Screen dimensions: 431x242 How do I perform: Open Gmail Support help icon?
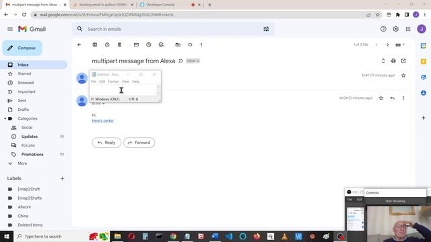[x=383, y=29]
